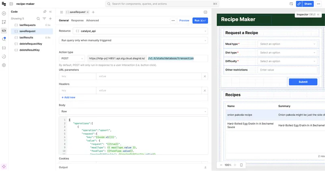
Task: Run the saveRequest query
Action: [x=200, y=20]
